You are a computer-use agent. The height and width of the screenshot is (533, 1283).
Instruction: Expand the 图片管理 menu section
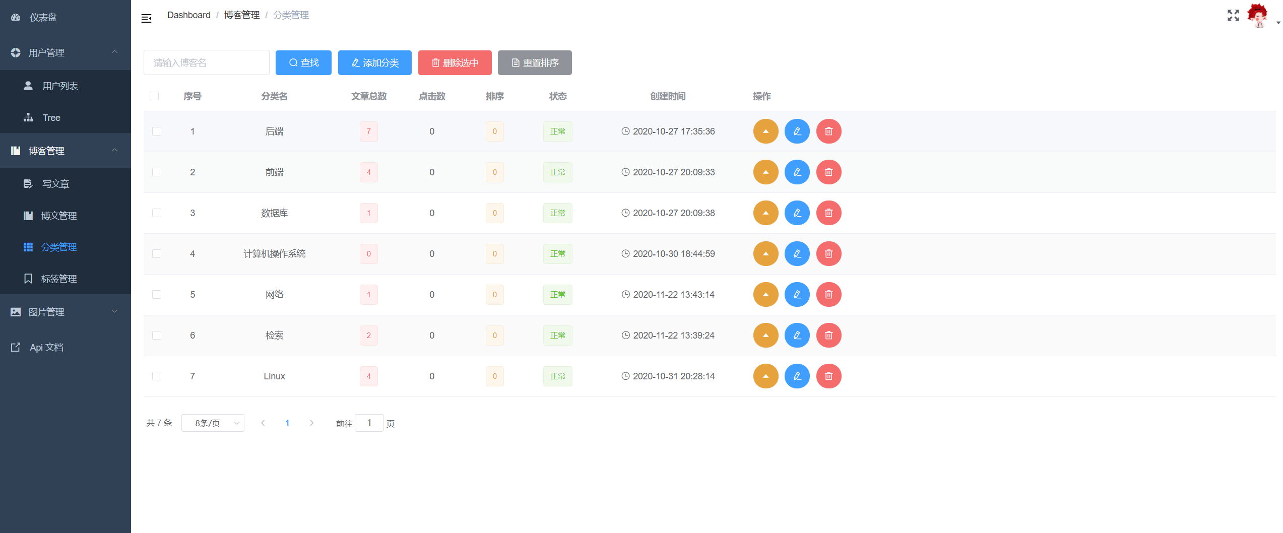pyautogui.click(x=66, y=312)
